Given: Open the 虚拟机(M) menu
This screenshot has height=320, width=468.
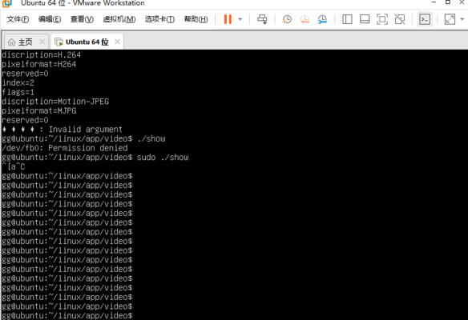Looking at the screenshot, I should [119, 19].
